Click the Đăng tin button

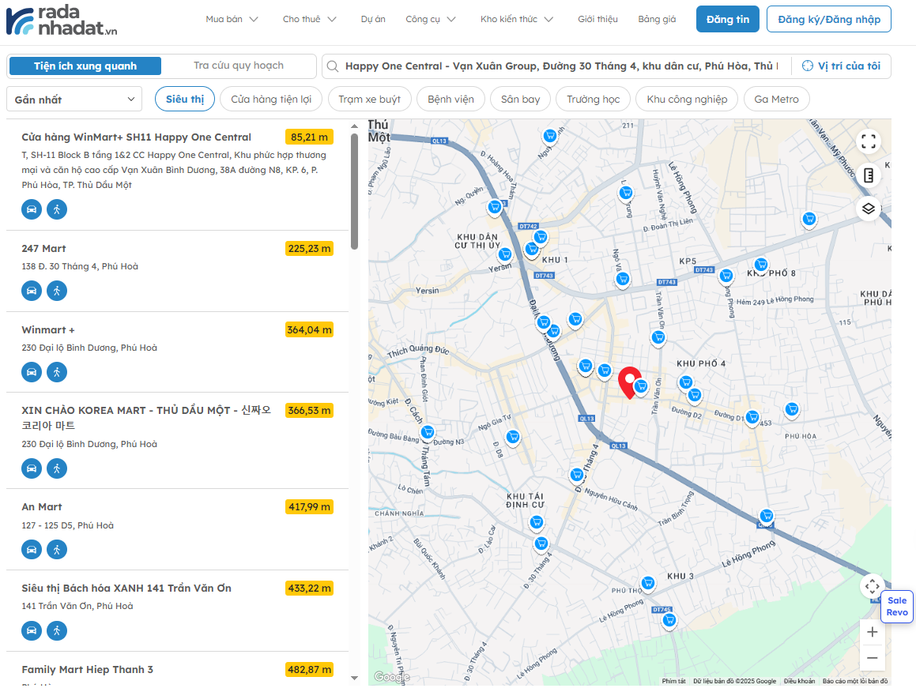coord(727,19)
